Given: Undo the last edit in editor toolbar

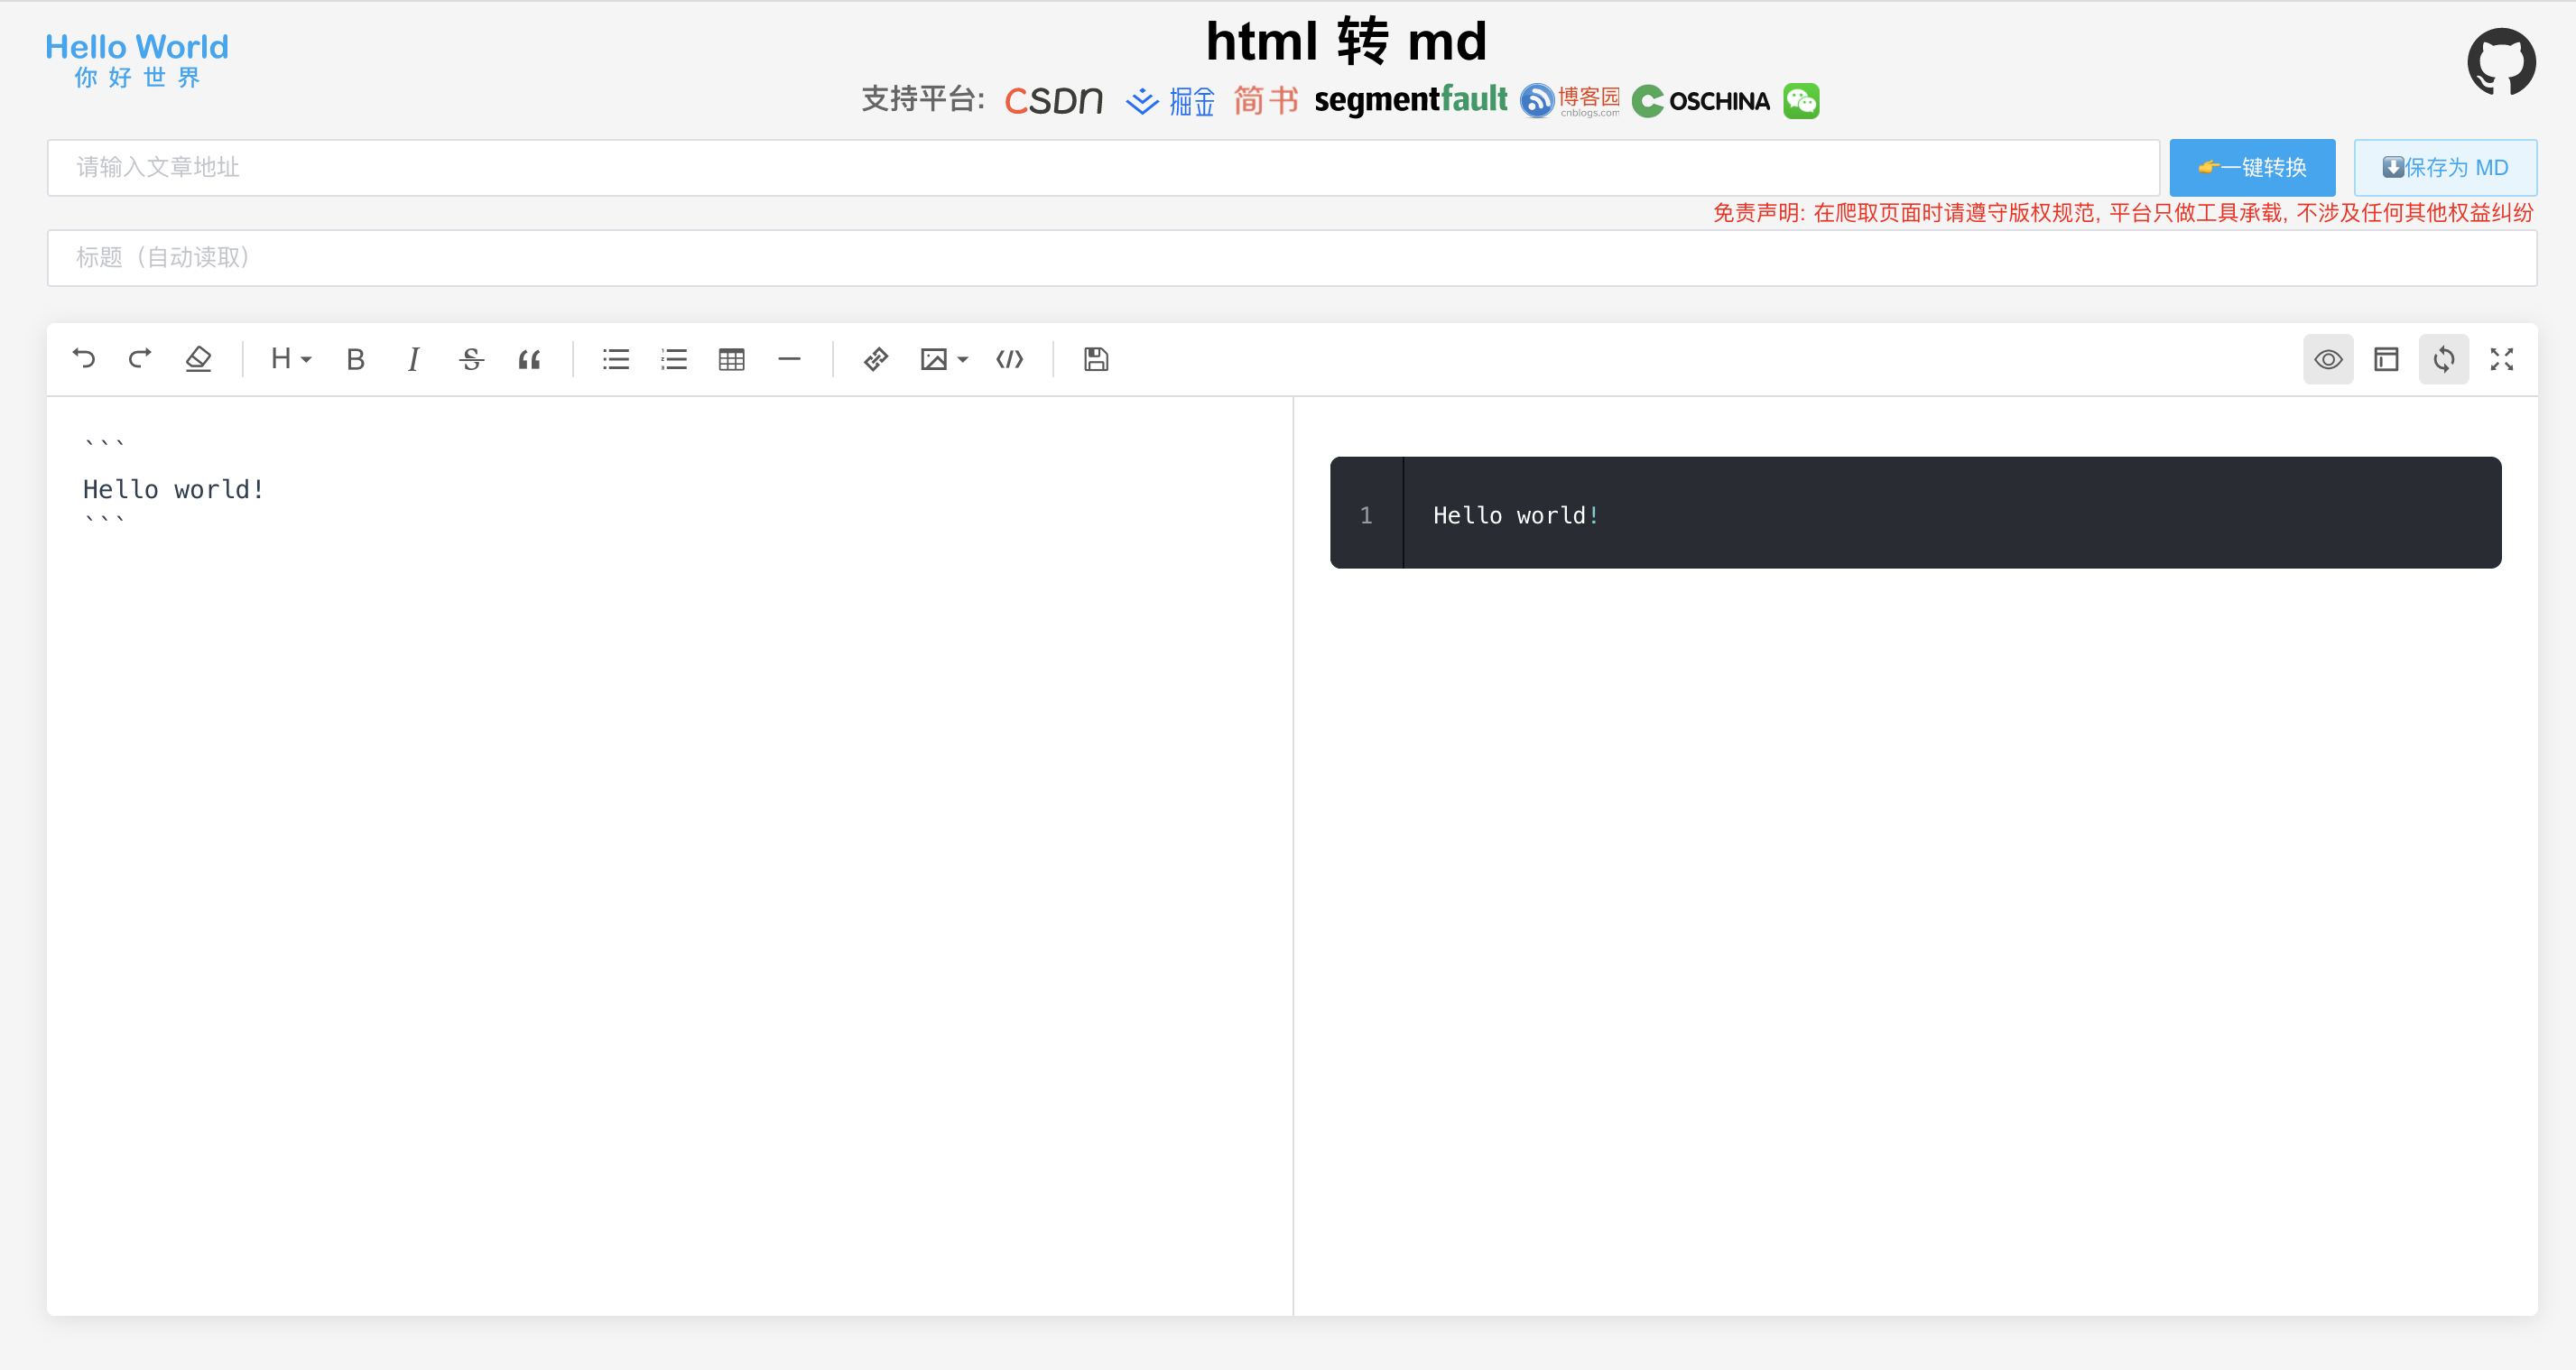Looking at the screenshot, I should pos(84,359).
